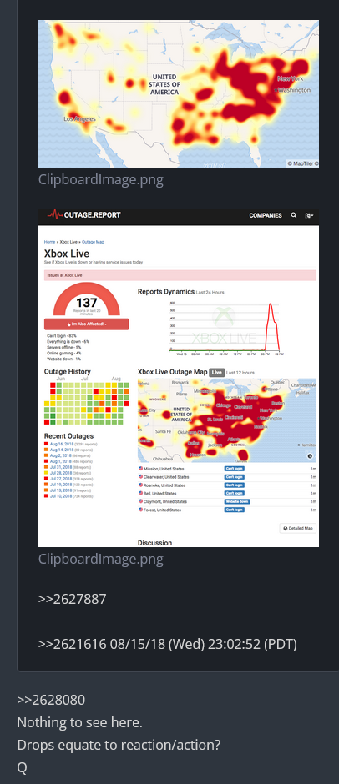Viewport: 339px width, 784px height.
Task: Click the Nothing to see here. text line
Action: pos(80,722)
